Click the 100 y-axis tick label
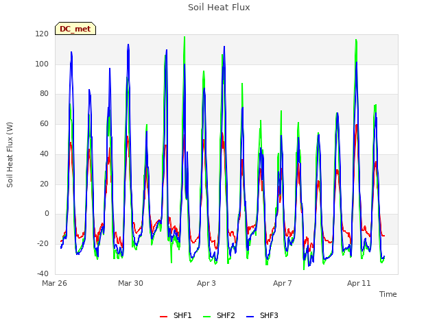 pyautogui.click(x=42, y=64)
